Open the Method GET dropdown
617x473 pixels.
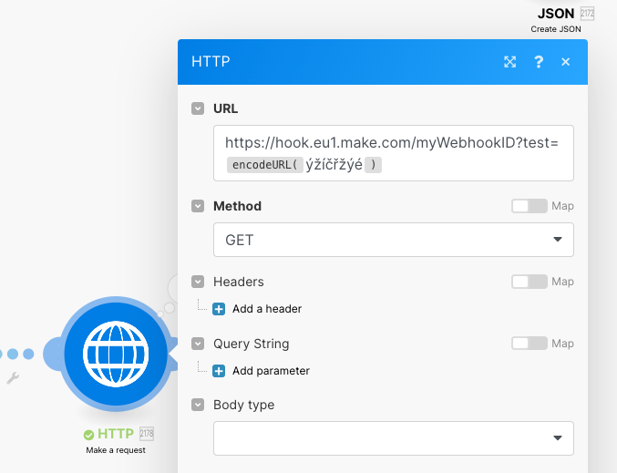(394, 240)
